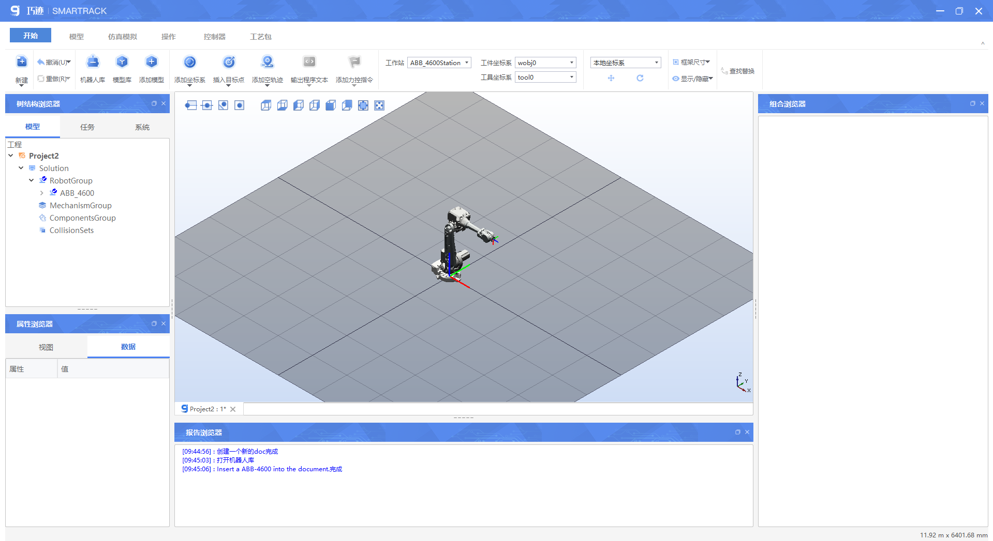Switch to the 模型 ribbon tab
This screenshot has width=993, height=541.
[77, 37]
